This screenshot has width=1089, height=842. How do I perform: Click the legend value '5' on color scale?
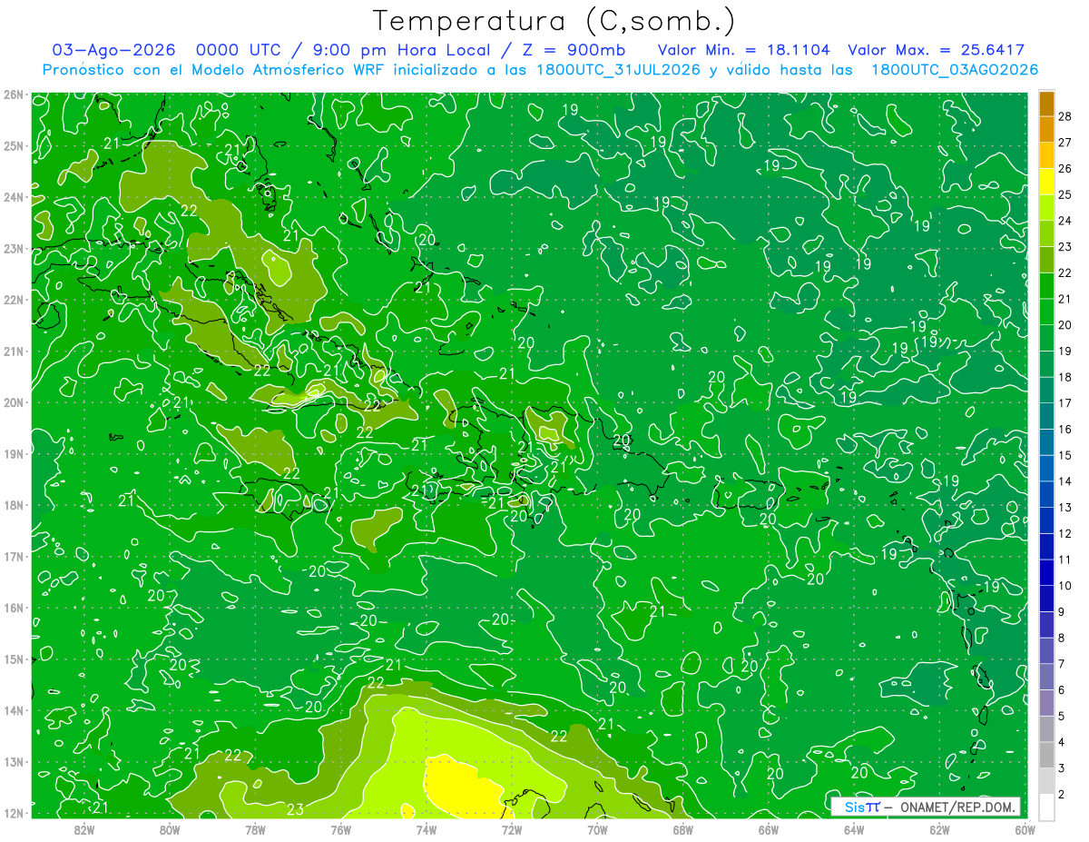pos(1062,717)
